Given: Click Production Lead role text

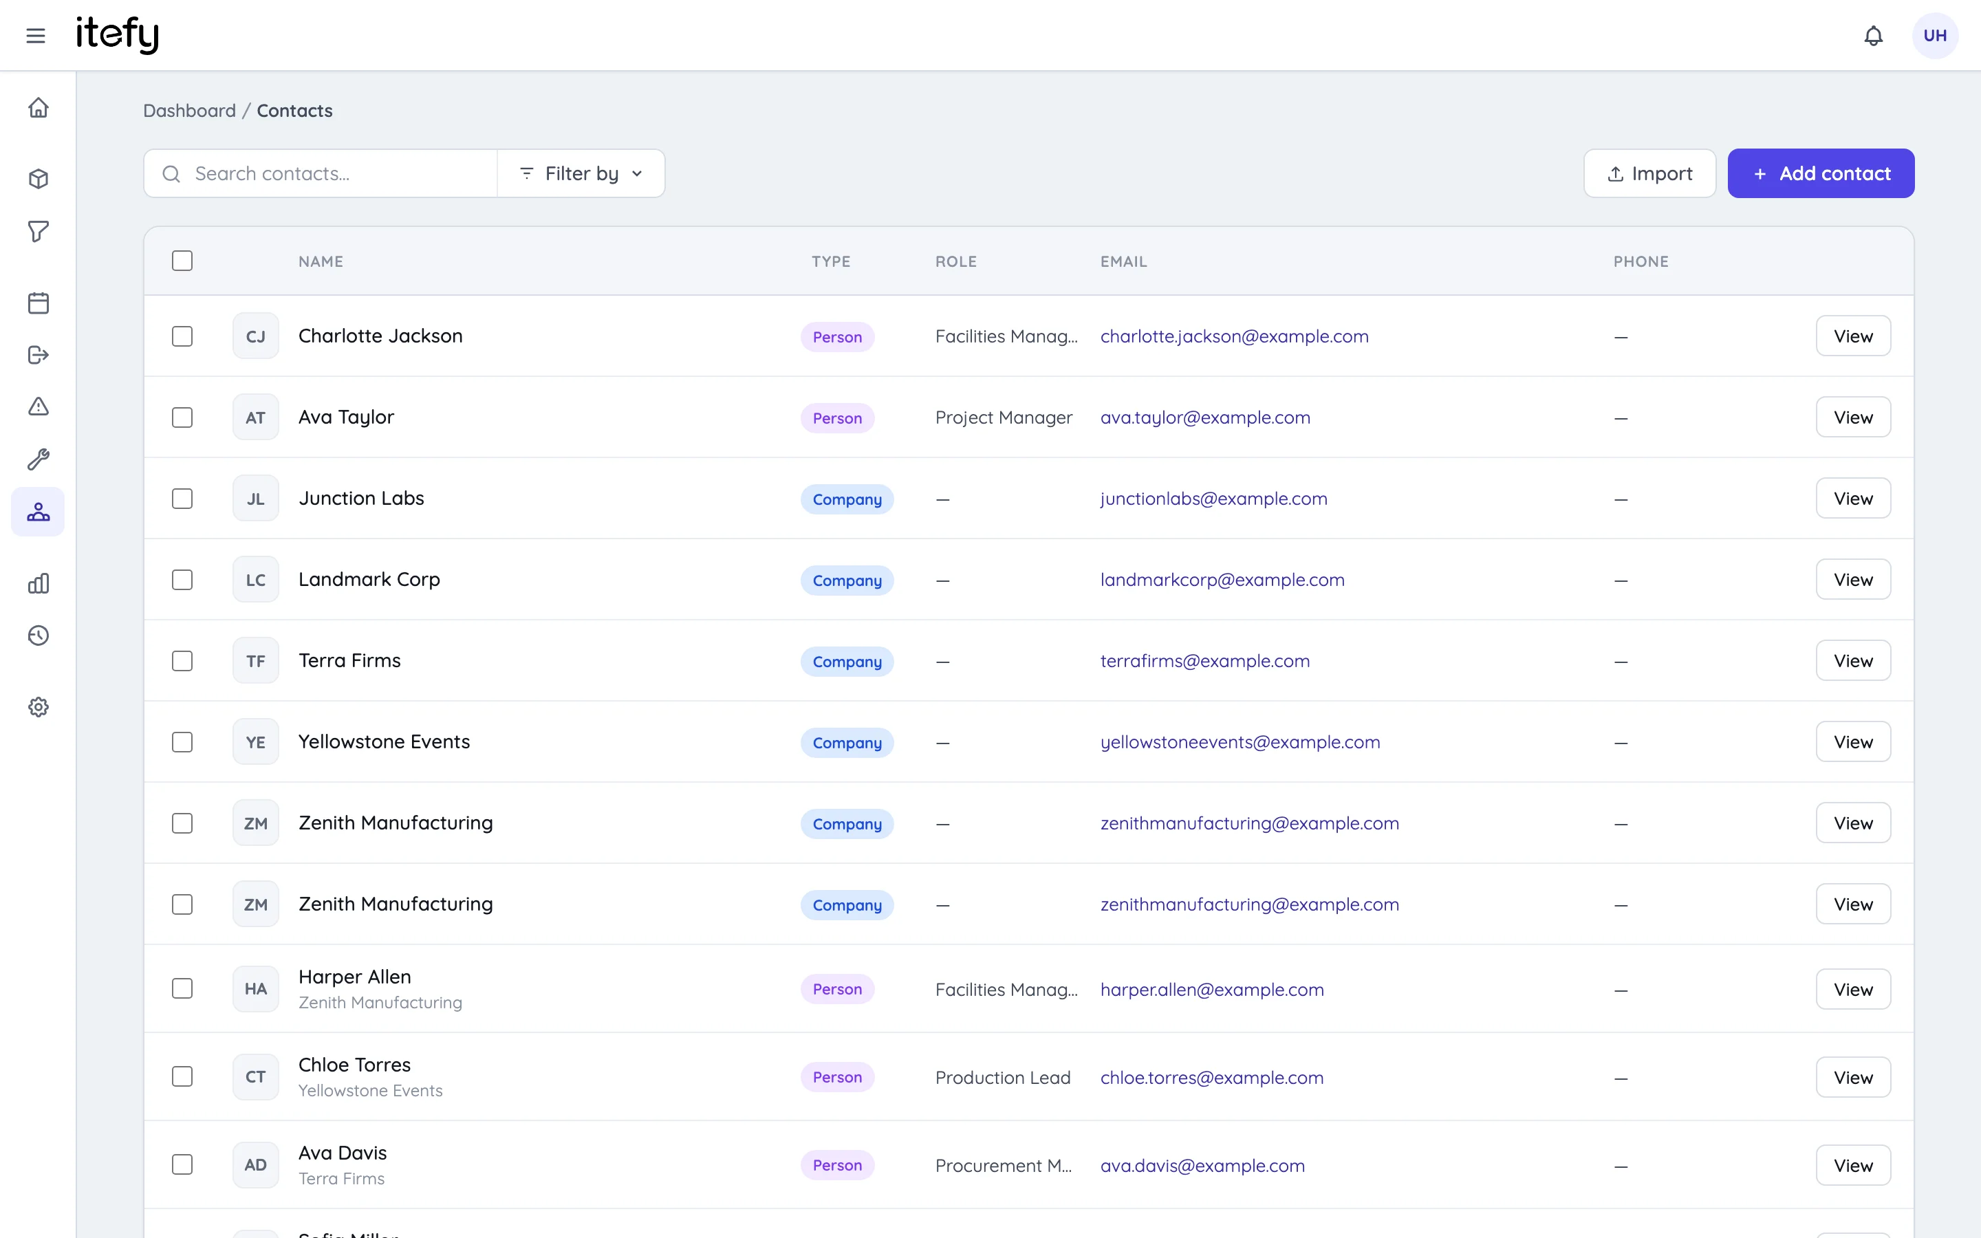Looking at the screenshot, I should (1003, 1078).
